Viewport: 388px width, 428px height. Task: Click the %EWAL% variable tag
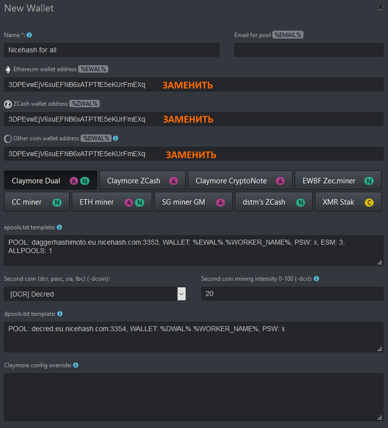(94, 69)
